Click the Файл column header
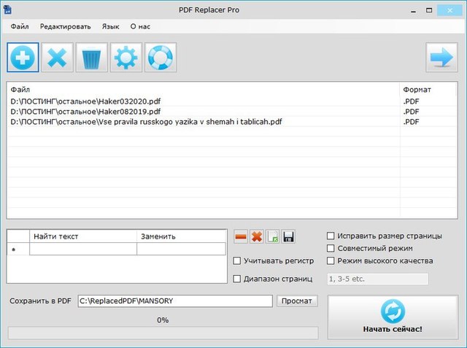 [204, 89]
